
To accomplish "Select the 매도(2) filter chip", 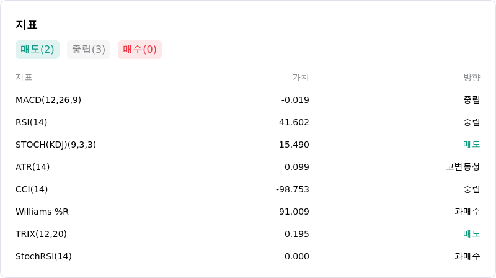I will (37, 50).
